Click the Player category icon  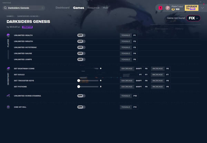8,35
